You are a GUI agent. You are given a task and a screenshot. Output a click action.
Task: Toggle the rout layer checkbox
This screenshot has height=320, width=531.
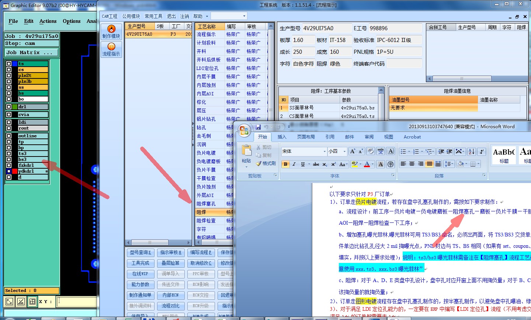pyautogui.click(x=9, y=128)
